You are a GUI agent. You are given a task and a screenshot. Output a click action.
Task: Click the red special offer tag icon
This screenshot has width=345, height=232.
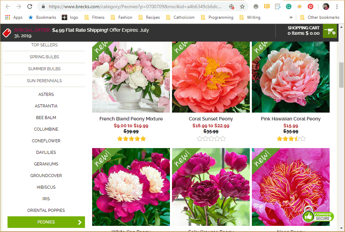6,32
